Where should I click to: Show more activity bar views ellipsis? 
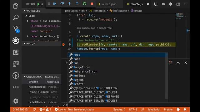(x=16, y=87)
